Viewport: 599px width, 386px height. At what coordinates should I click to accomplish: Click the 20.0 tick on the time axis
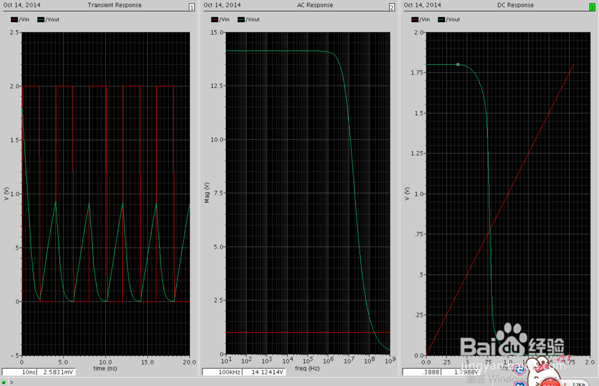click(189, 362)
